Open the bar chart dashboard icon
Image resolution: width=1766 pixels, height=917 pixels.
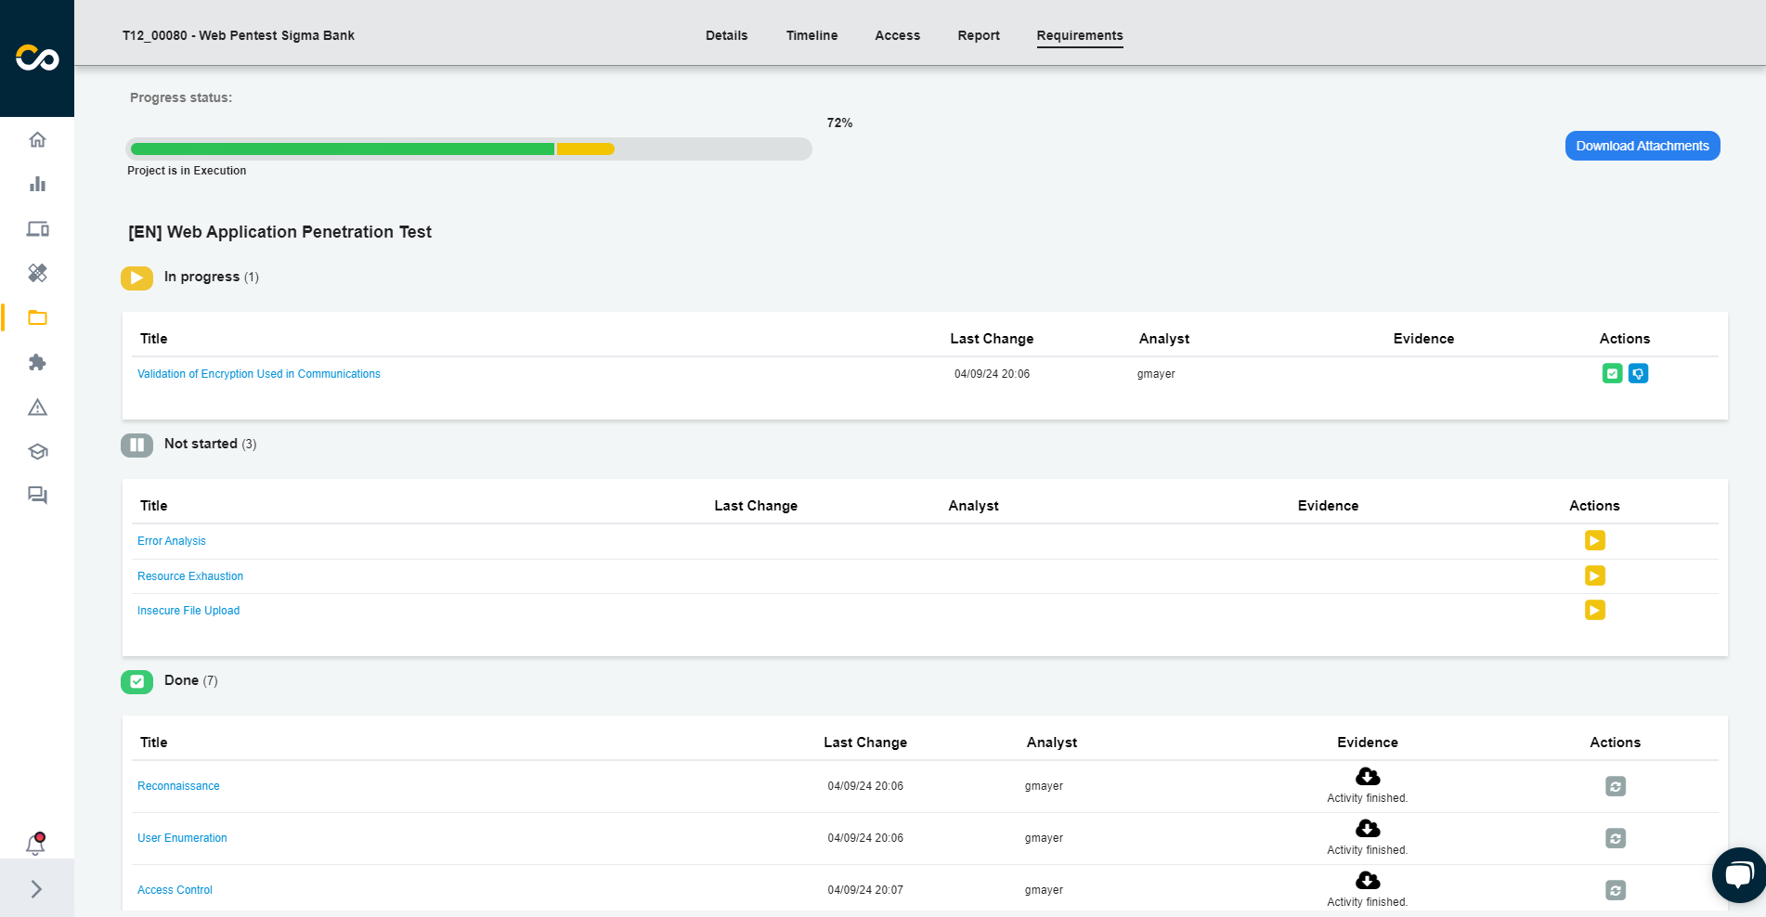[x=37, y=184]
